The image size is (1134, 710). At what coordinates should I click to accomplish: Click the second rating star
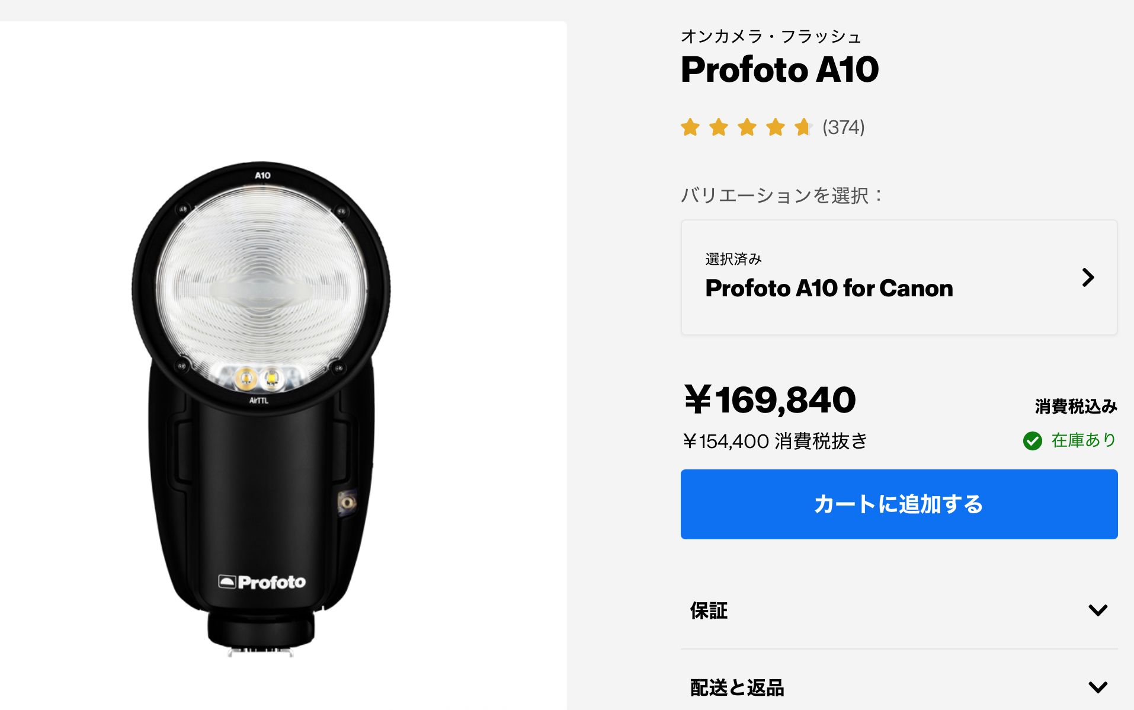pyautogui.click(x=719, y=127)
